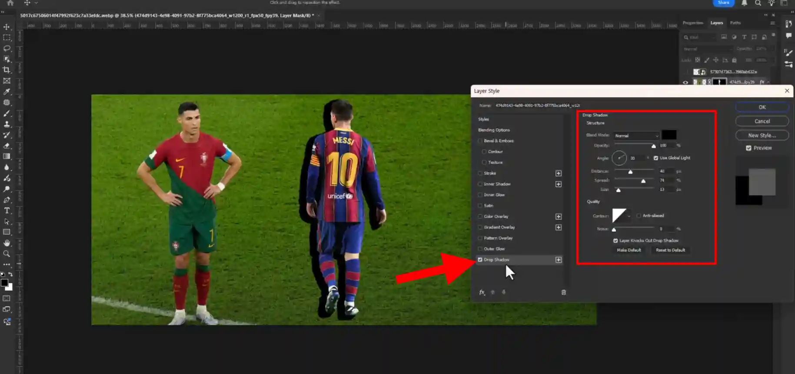Select the Blur tool
The width and height of the screenshot is (795, 374).
point(7,167)
